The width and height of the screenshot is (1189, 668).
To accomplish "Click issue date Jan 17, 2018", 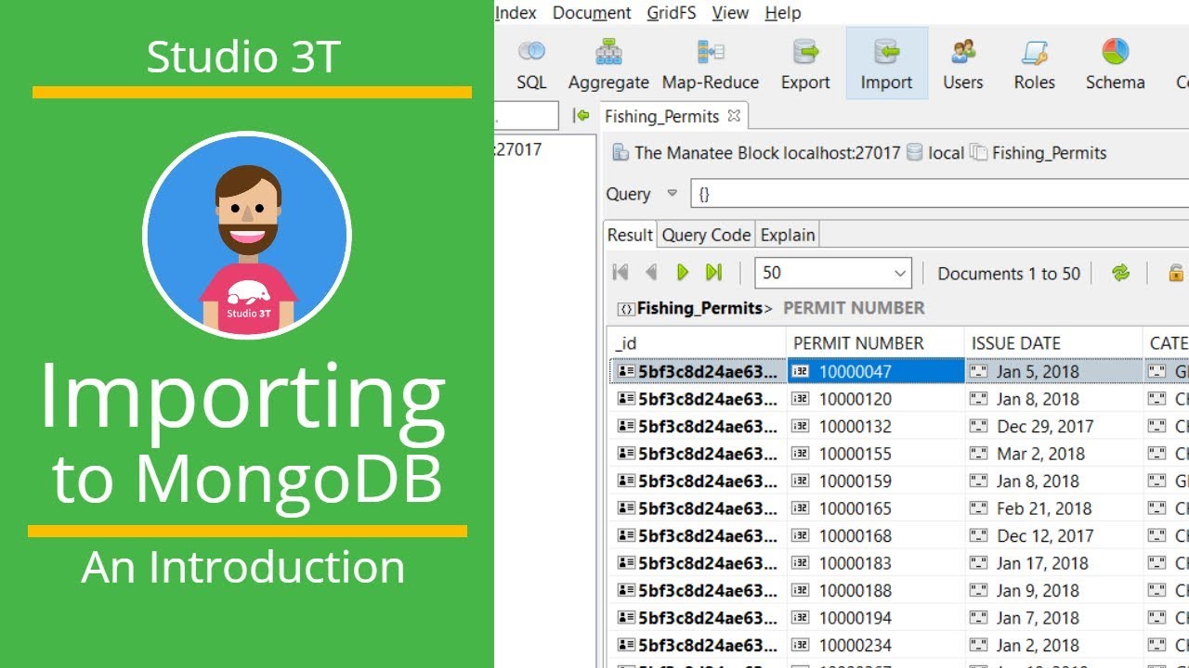I will (x=1054, y=563).
